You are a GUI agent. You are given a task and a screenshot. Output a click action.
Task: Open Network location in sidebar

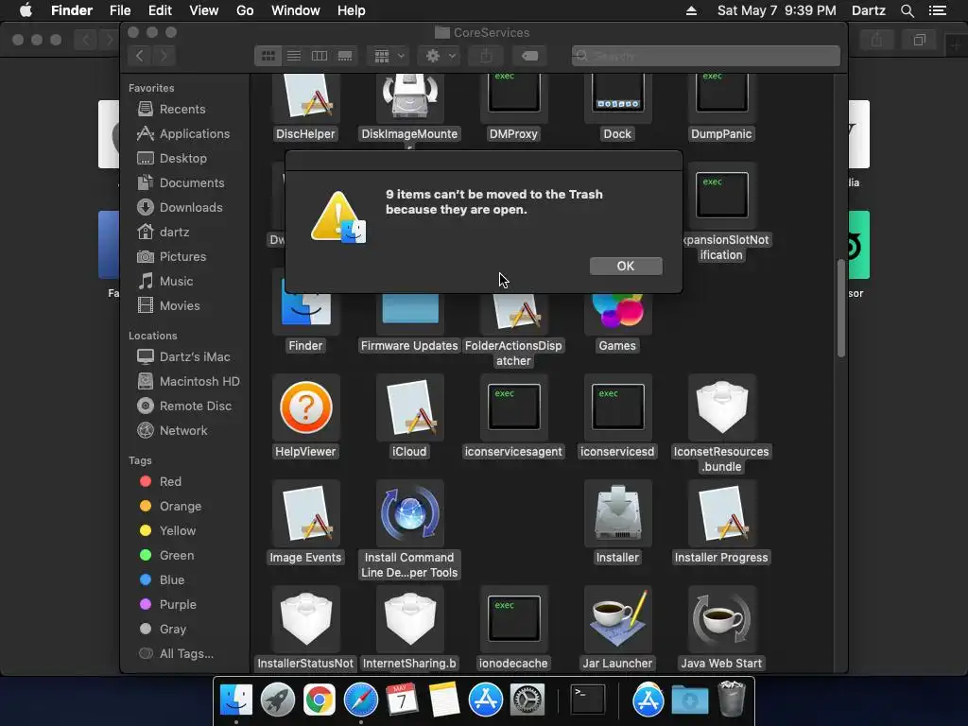point(183,431)
